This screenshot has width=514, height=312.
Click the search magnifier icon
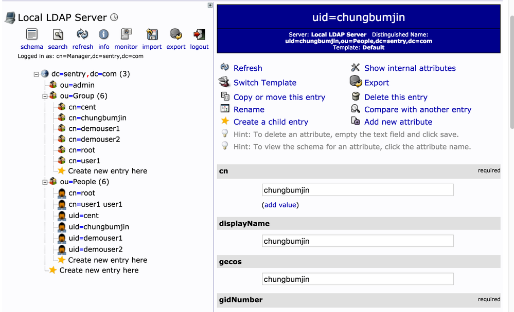point(58,34)
